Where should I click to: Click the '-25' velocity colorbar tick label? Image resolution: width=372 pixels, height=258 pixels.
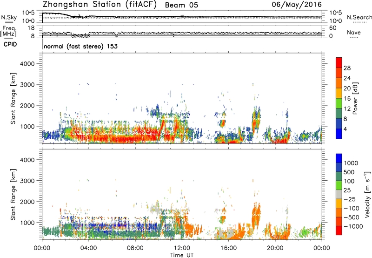pos(350,199)
